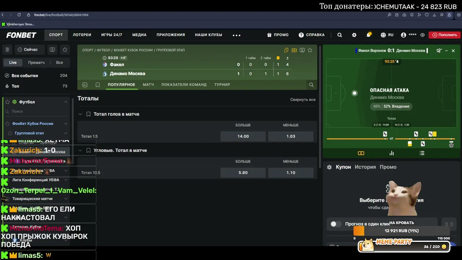Viewport: 462px width, 260px height.
Task: Click the donation goal progress bar
Action: coord(402,231)
